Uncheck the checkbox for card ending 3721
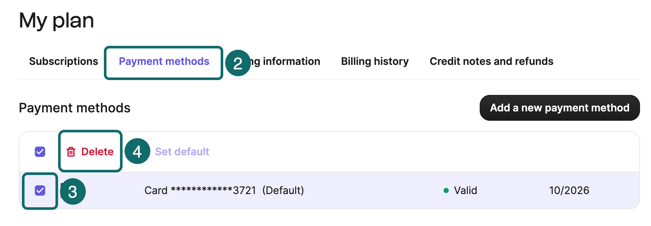The image size is (651, 226). pos(39,190)
